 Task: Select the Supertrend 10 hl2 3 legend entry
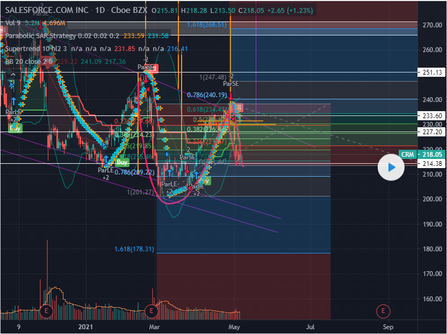pos(36,49)
